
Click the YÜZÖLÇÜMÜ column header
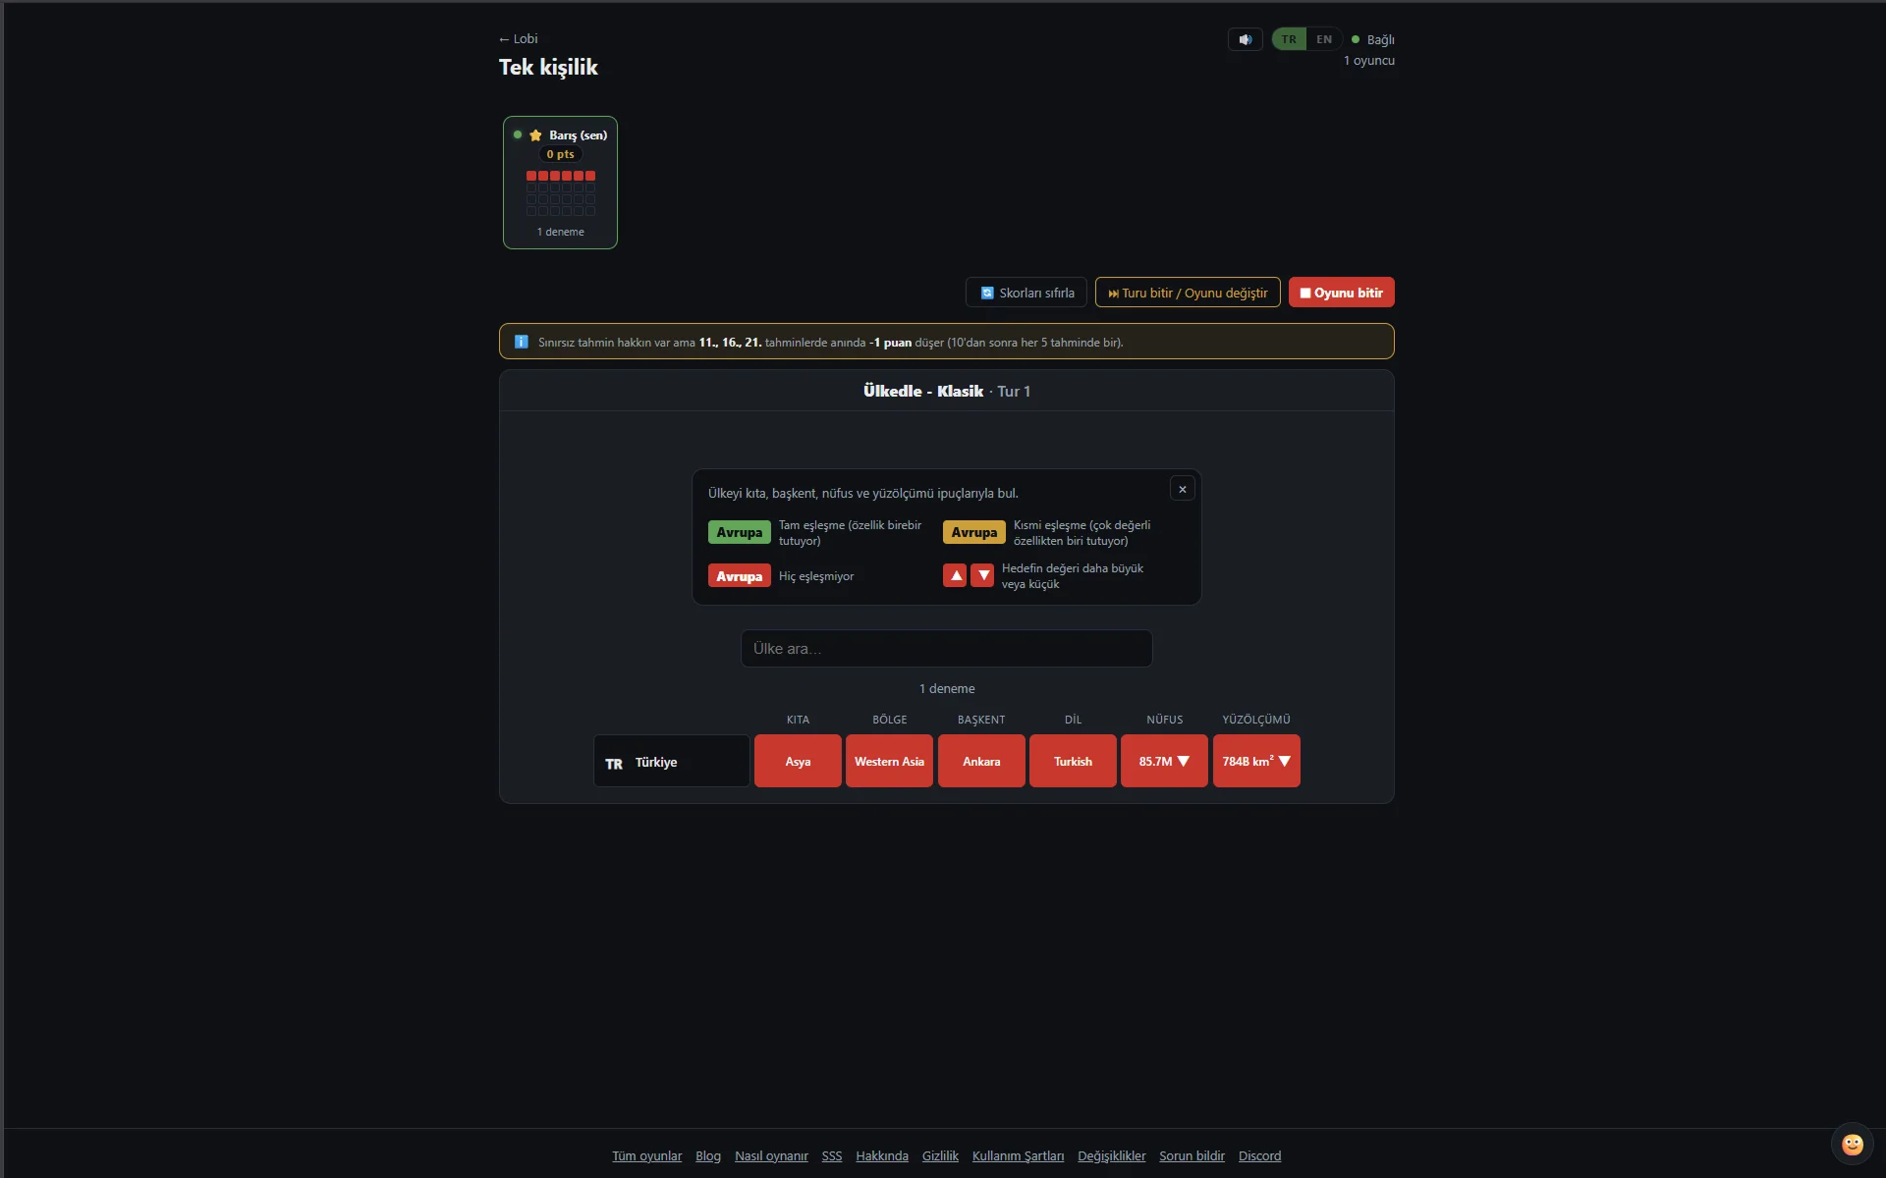click(1256, 720)
